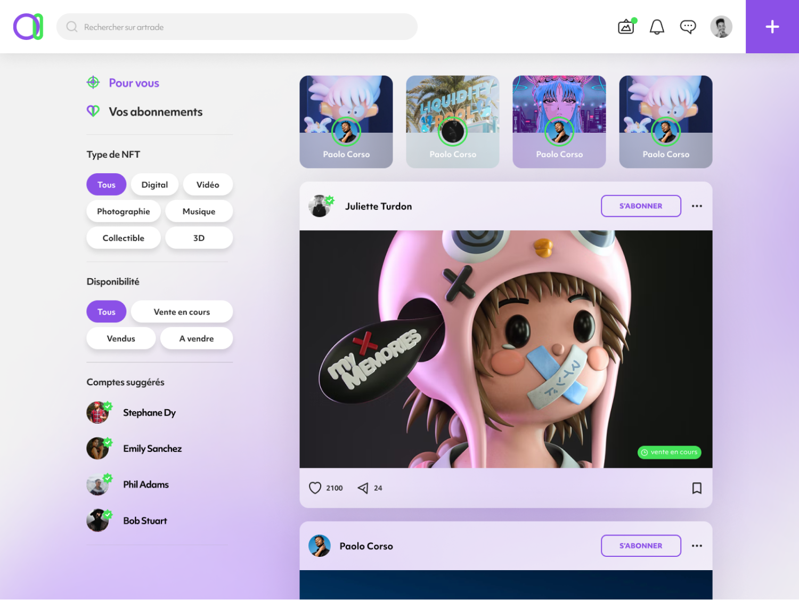Image resolution: width=799 pixels, height=600 pixels.
Task: Click the 2100 likes count
Action: pos(335,488)
